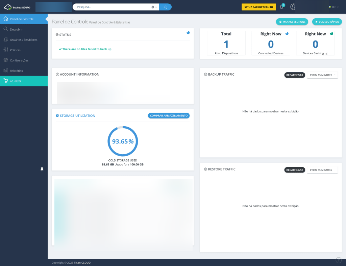Click the 93.65% storage gauge

point(123,141)
